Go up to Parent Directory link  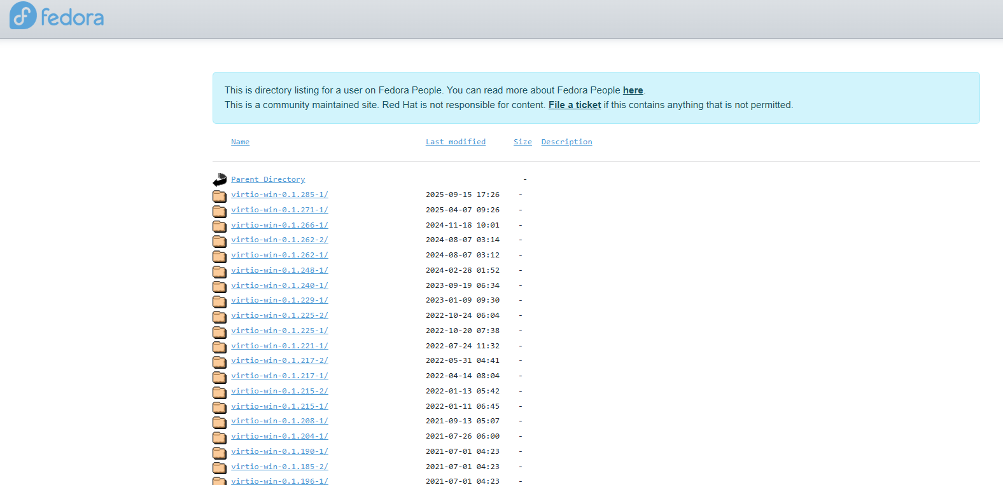(x=268, y=179)
